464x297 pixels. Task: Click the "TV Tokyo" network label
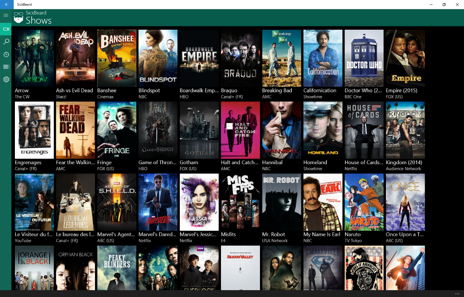pos(353,241)
